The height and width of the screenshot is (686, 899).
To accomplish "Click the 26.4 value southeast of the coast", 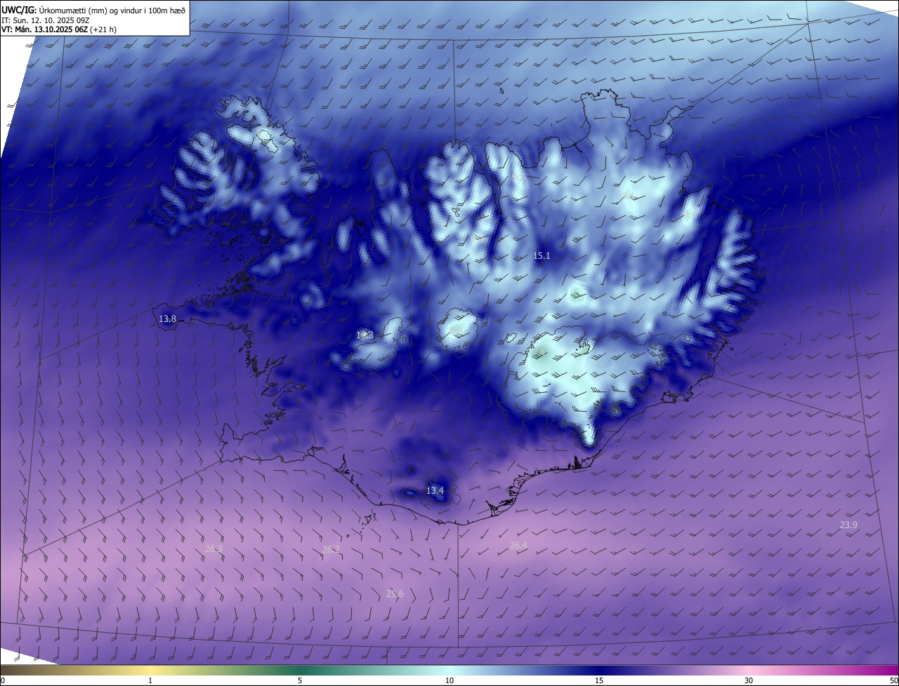I will tap(518, 545).
